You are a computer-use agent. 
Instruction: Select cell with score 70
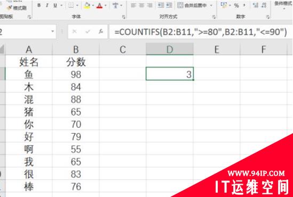(x=76, y=124)
